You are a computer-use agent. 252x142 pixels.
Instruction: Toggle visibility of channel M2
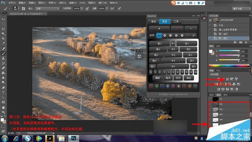210,109
